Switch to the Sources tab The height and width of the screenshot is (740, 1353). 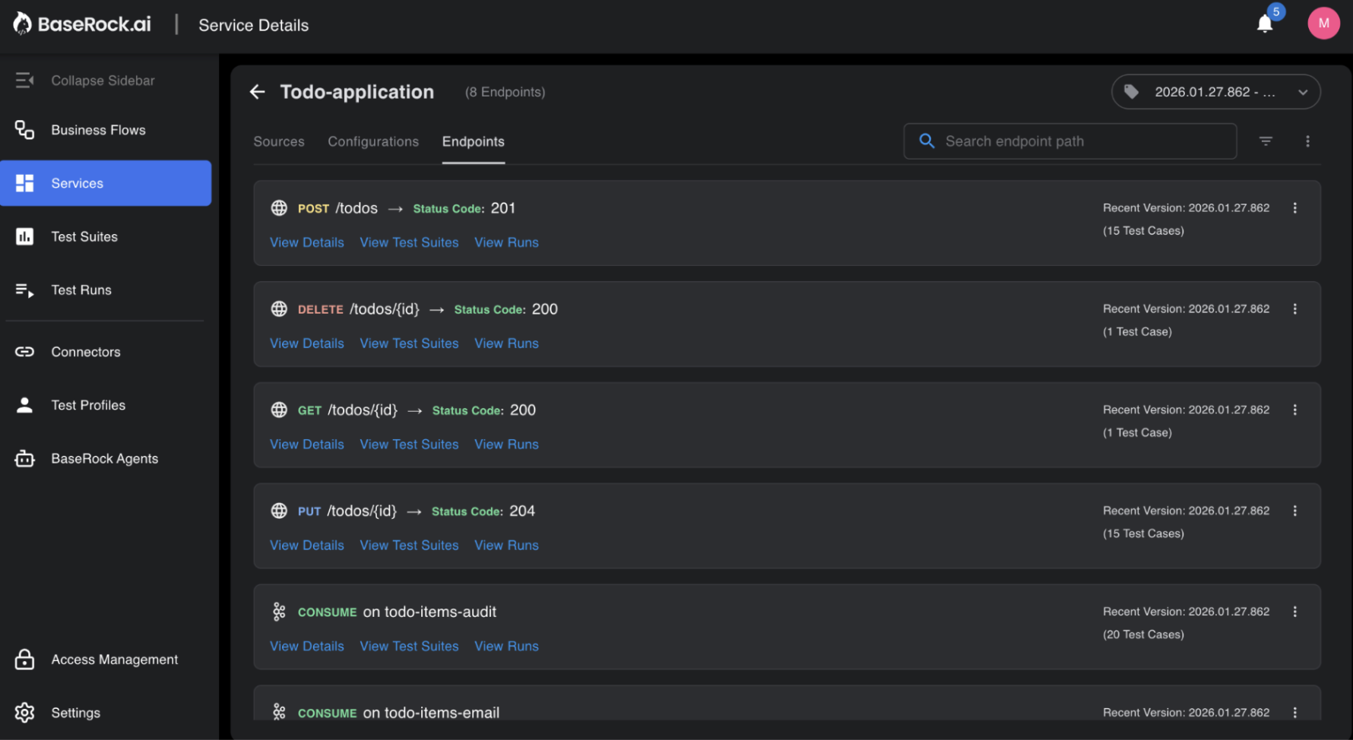click(x=278, y=141)
